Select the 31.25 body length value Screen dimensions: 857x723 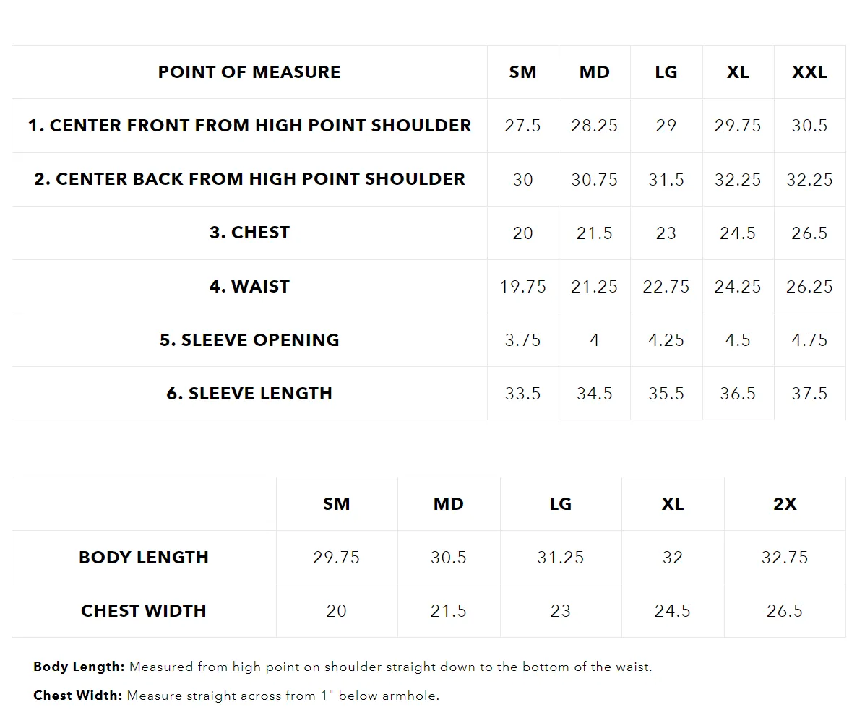click(560, 558)
